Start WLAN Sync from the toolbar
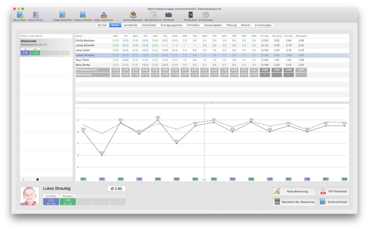This screenshot has width=369, height=230. pyautogui.click(x=190, y=15)
